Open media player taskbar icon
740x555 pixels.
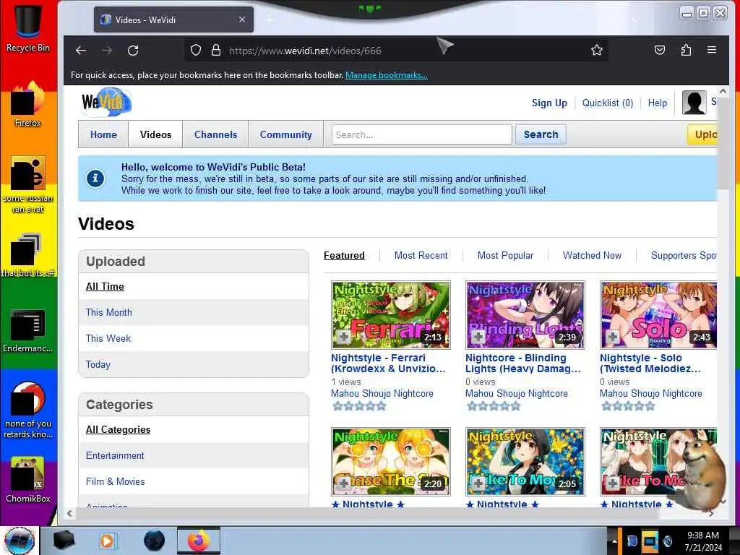(107, 541)
